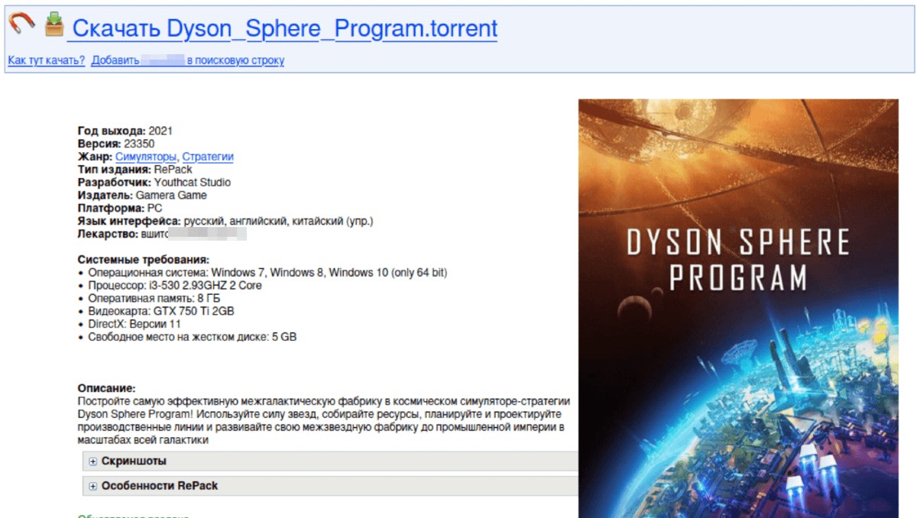Expand the Скриншоты spoiler section
917x518 pixels.
[x=329, y=461]
